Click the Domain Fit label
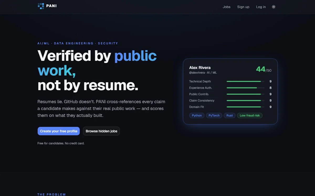 point(197,107)
